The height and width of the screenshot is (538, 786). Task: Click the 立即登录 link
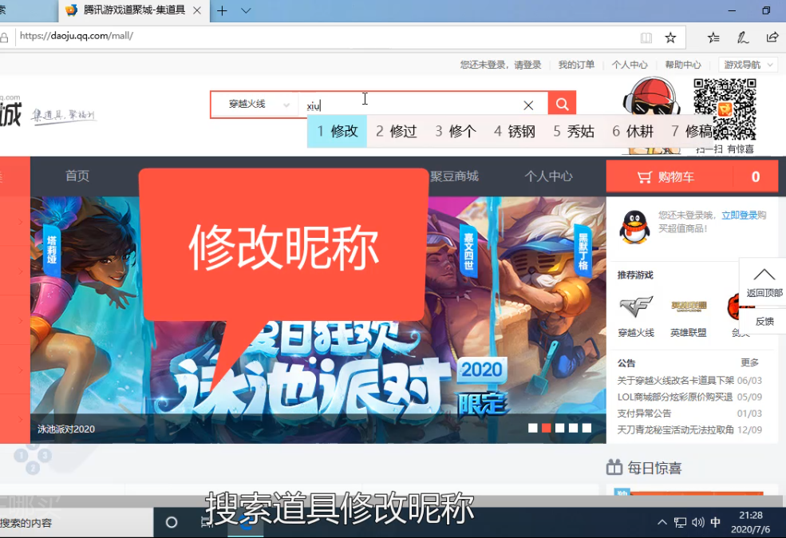pyautogui.click(x=740, y=215)
